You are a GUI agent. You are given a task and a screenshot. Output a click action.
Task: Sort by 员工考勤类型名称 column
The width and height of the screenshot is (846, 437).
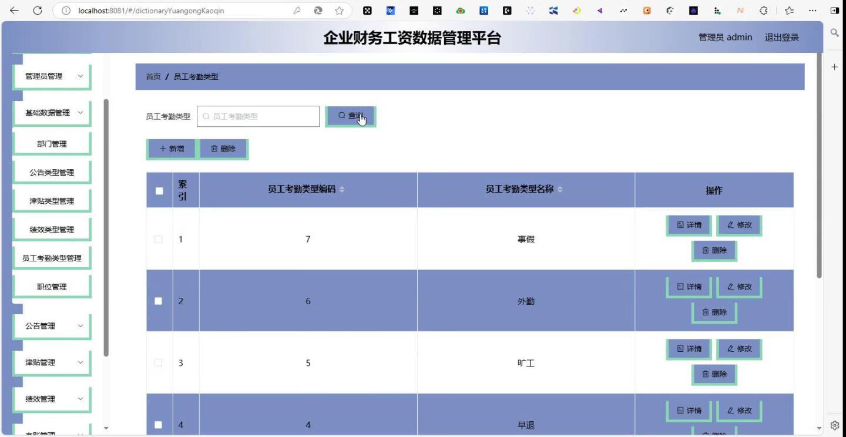[560, 189]
